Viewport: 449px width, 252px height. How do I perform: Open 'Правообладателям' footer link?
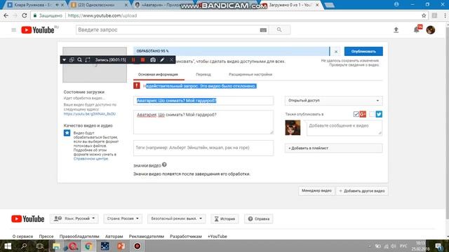79,237
